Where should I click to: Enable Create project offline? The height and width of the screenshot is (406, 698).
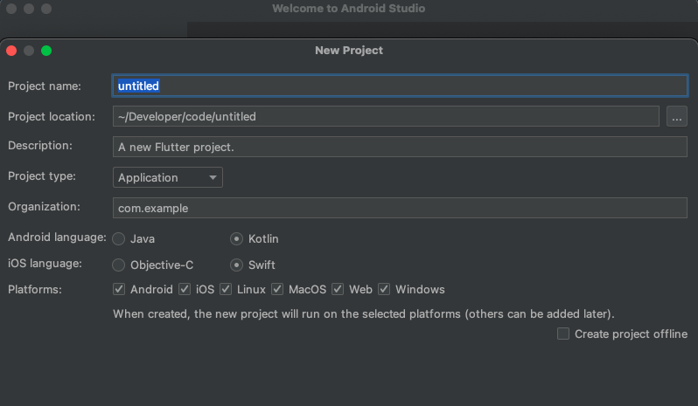click(563, 334)
